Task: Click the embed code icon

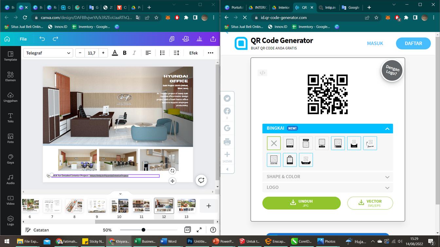Action: pos(262,73)
